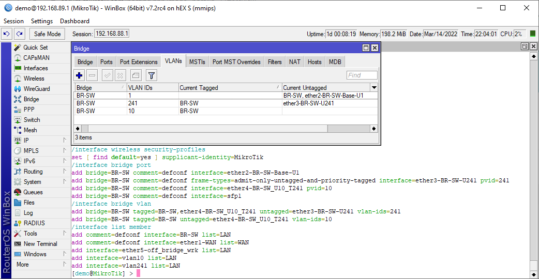Open New Terminal from sidebar
Screen dimensions: 539x279
40,244
